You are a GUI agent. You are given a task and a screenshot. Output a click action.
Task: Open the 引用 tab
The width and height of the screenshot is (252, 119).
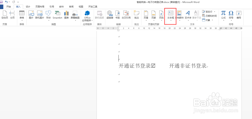(52, 7)
